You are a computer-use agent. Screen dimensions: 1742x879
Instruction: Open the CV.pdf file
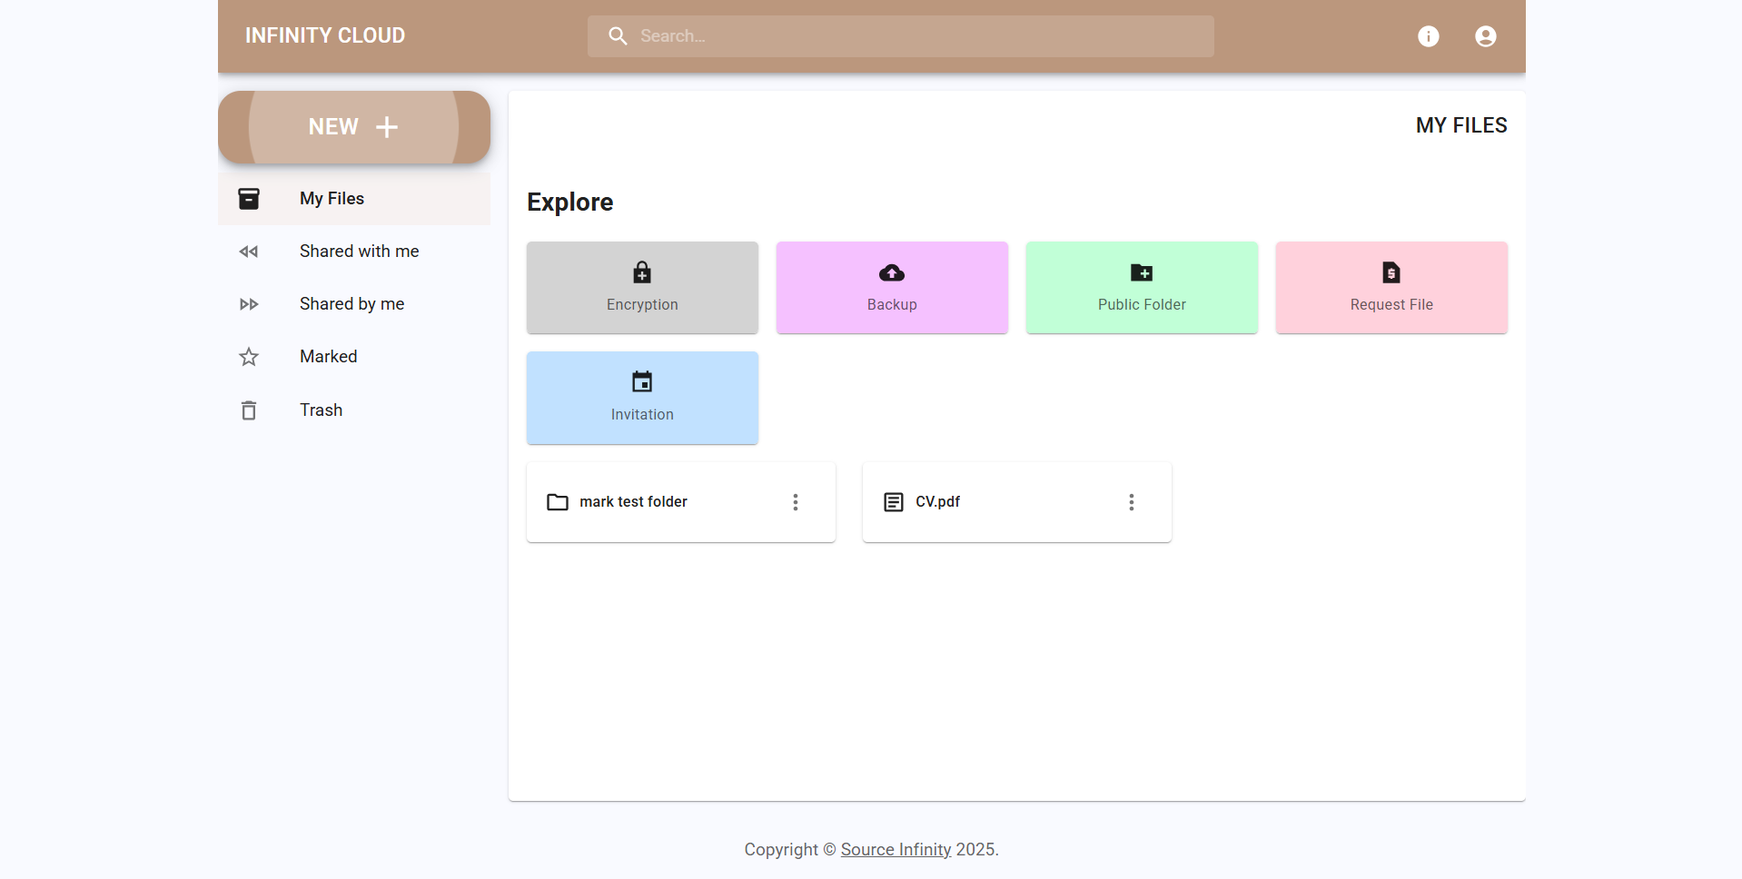click(937, 502)
